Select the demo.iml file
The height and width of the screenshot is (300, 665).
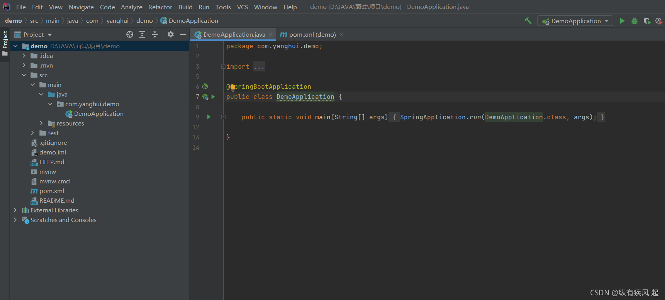point(53,152)
